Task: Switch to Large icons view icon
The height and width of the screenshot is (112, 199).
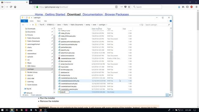Action: point(170,95)
